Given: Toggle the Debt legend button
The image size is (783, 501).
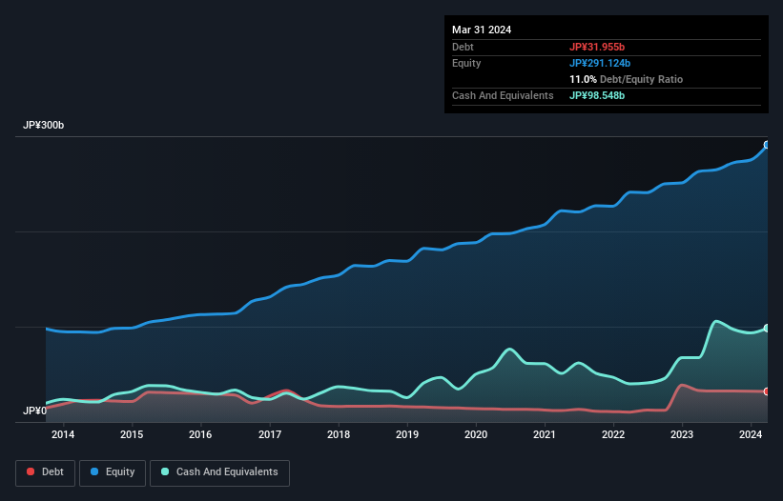Looking at the screenshot, I should click(x=46, y=471).
